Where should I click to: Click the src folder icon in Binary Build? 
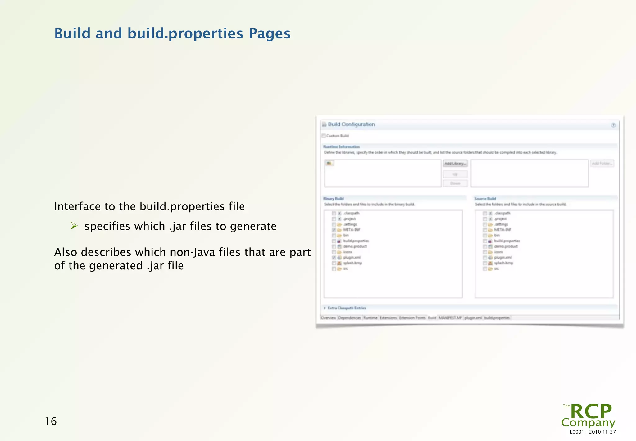tap(339, 269)
